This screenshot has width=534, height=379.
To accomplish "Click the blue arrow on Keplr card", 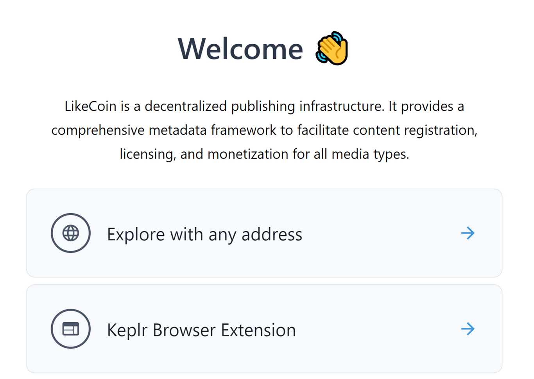I will [x=468, y=329].
